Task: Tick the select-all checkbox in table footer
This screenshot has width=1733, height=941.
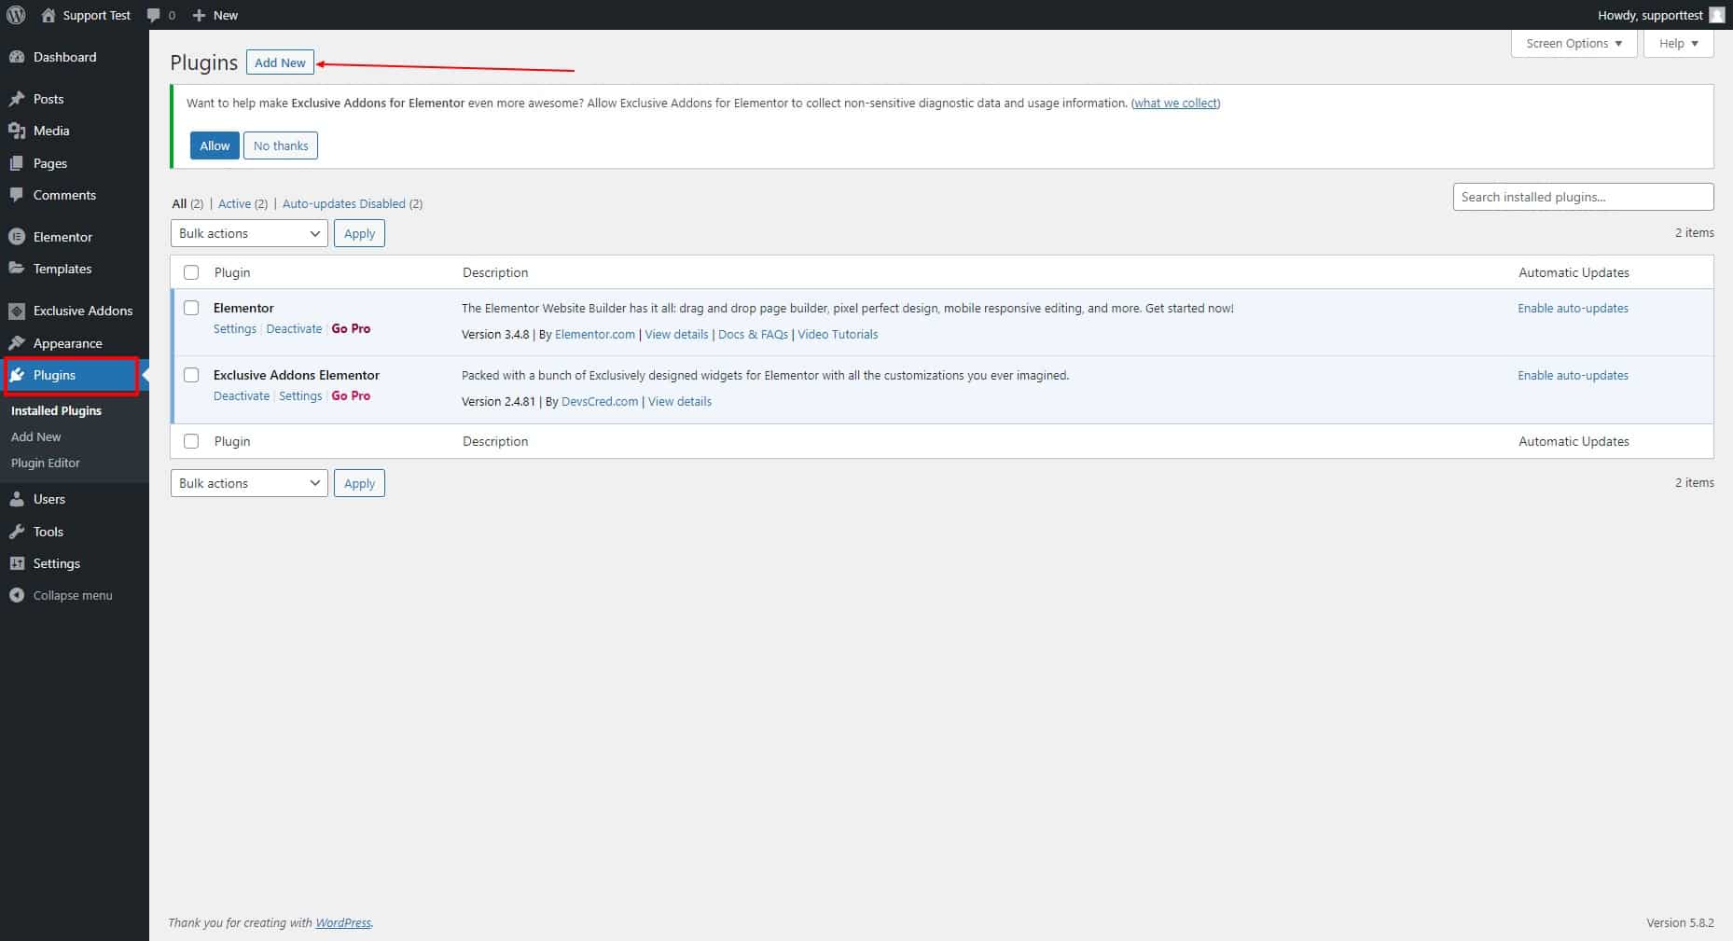Action: 191,441
